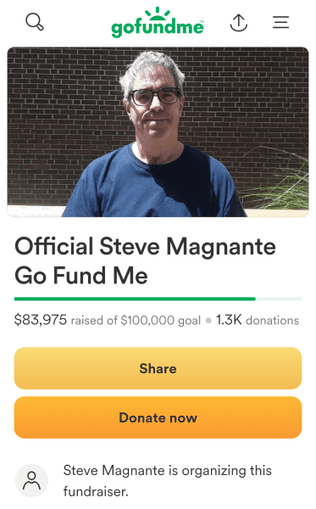The width and height of the screenshot is (316, 509).
Task: Open the hamburger menu
Action: (280, 22)
